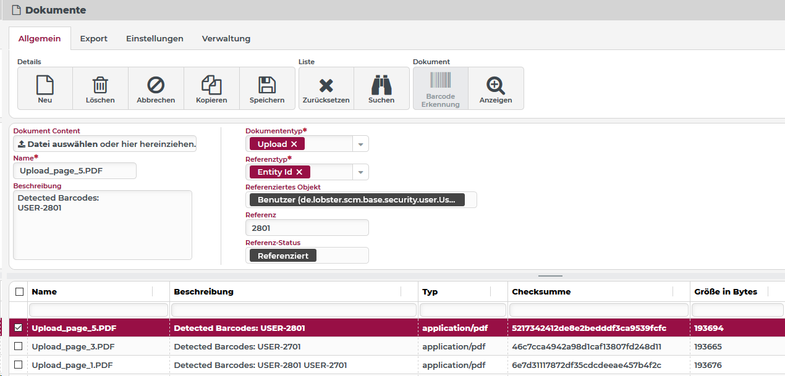This screenshot has height=376, width=785.
Task: Click the Suchen binoculars icon
Action: (381, 85)
